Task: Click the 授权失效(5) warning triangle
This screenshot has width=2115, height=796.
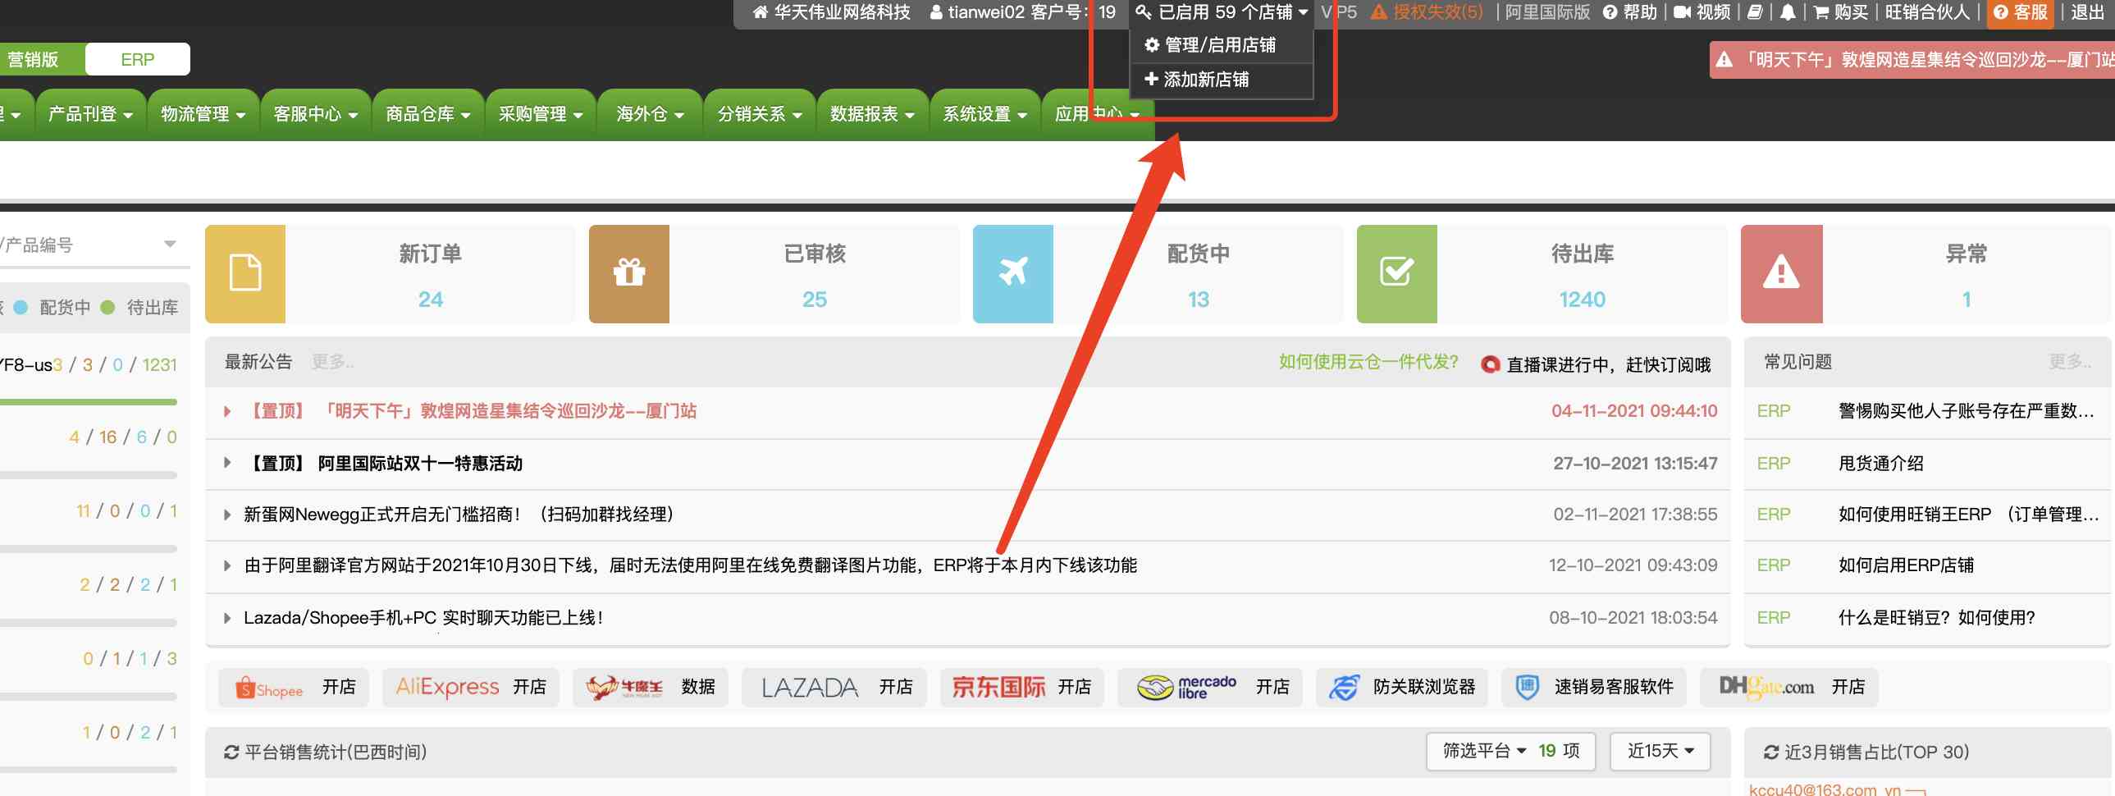Action: 1379,12
